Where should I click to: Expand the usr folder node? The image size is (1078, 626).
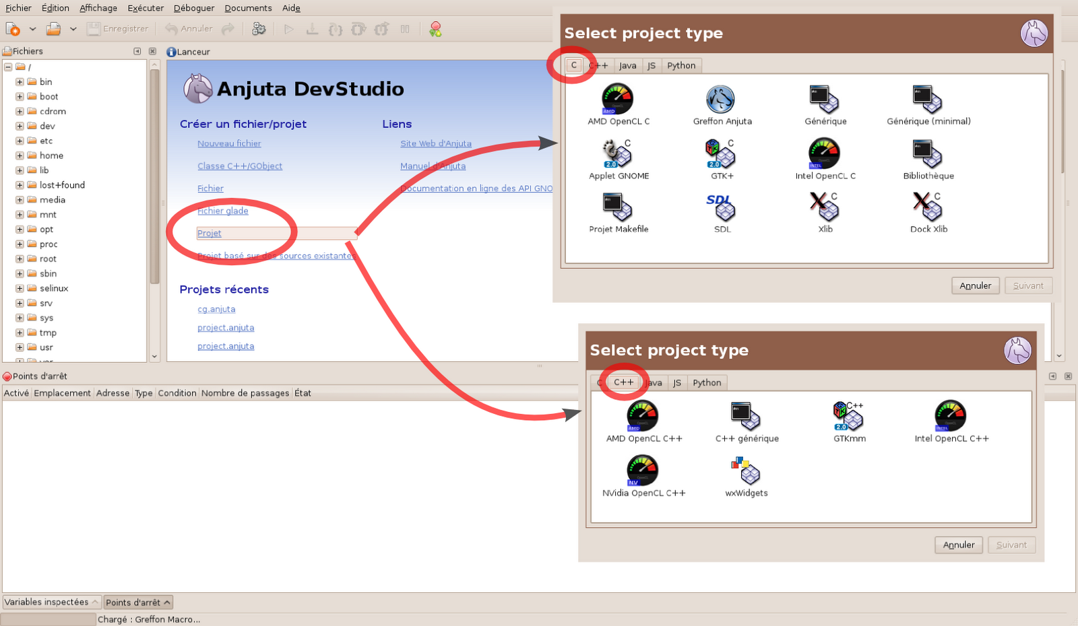(x=20, y=348)
